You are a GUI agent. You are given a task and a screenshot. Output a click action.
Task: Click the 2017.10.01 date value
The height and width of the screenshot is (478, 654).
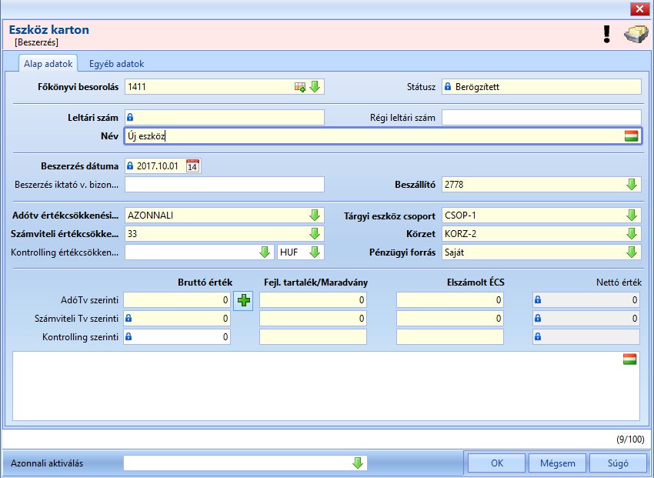tap(157, 166)
